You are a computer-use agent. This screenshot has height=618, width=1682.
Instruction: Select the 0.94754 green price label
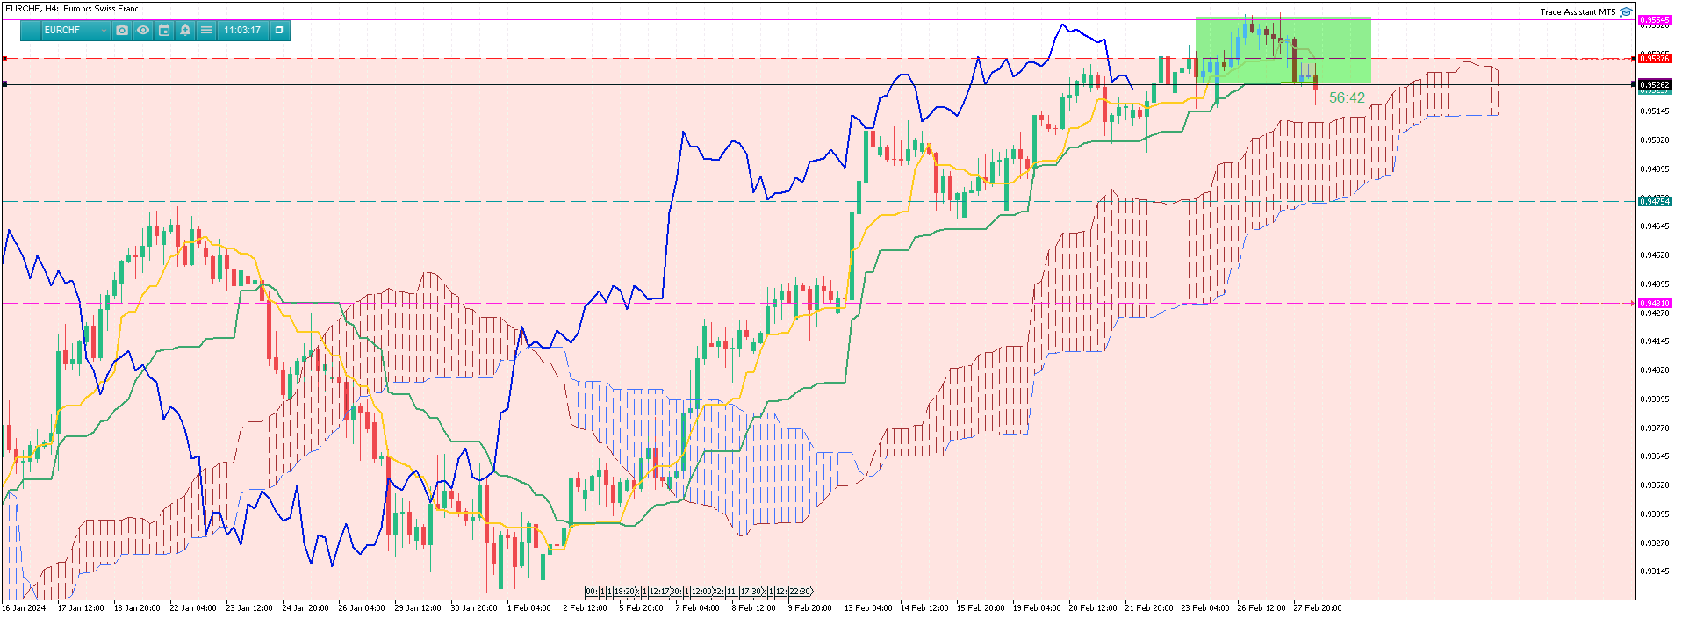1655,202
